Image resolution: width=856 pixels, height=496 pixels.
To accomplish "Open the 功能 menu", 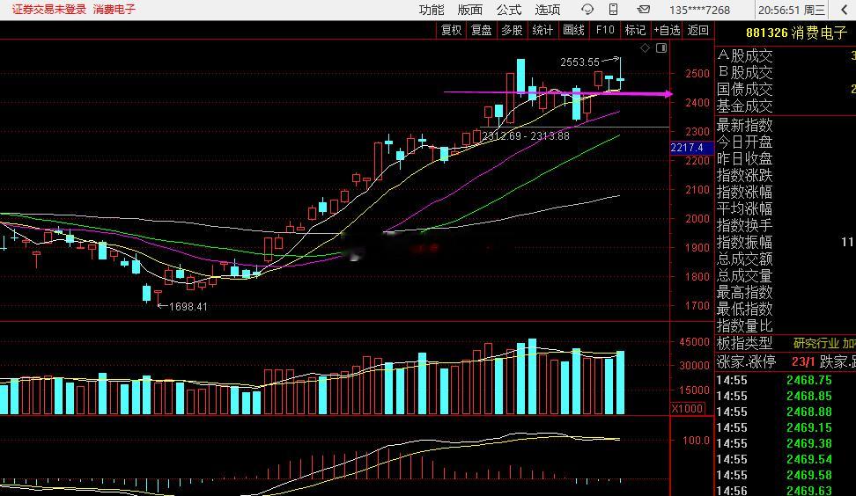I will click(x=432, y=10).
